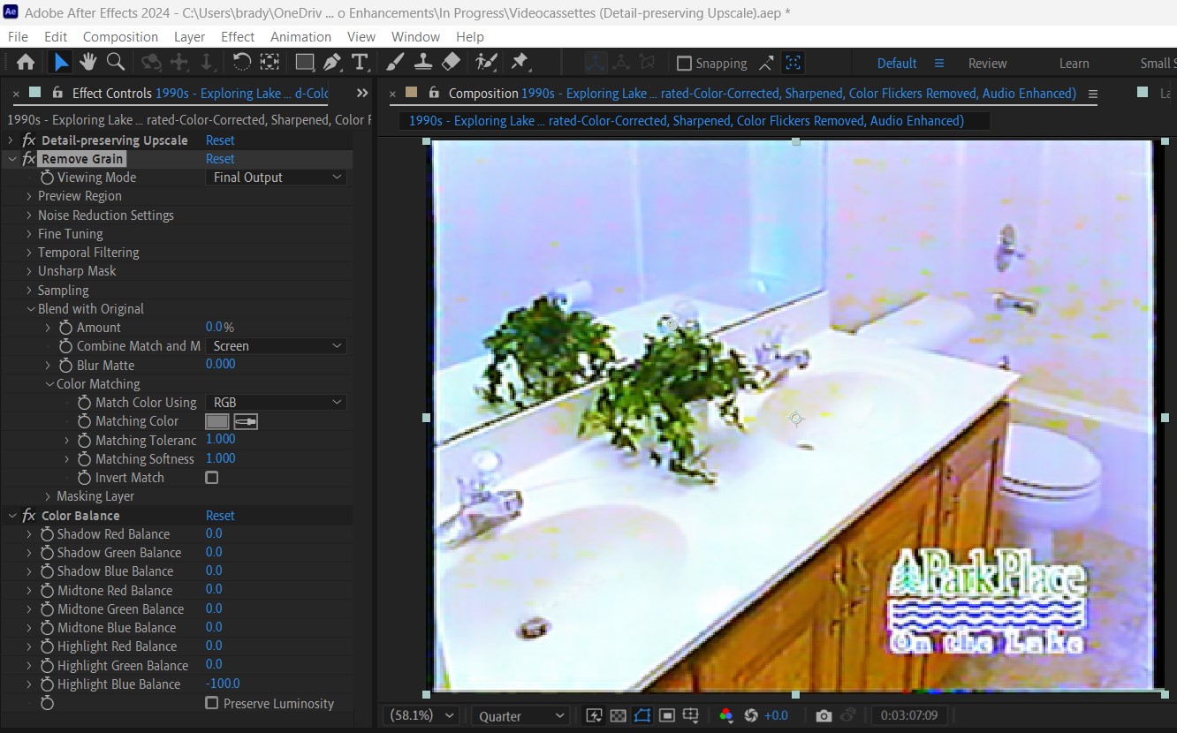Select the Selection arrow tool
Screen dimensions: 1177x733
click(60, 63)
